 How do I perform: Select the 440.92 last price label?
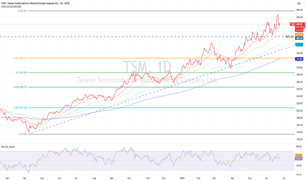[300, 24]
